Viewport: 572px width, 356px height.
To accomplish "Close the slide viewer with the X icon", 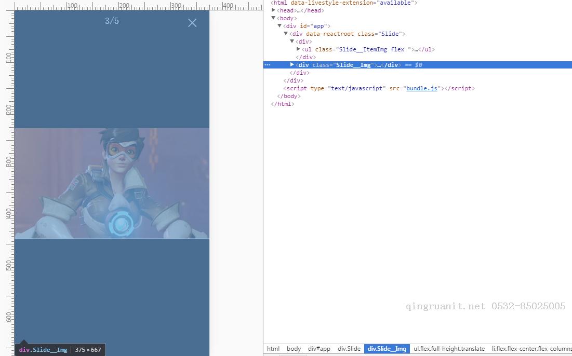I will coord(192,23).
